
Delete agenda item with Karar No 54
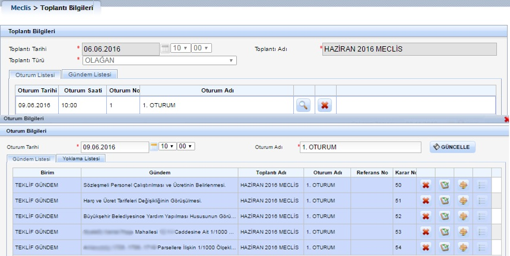tap(426, 247)
